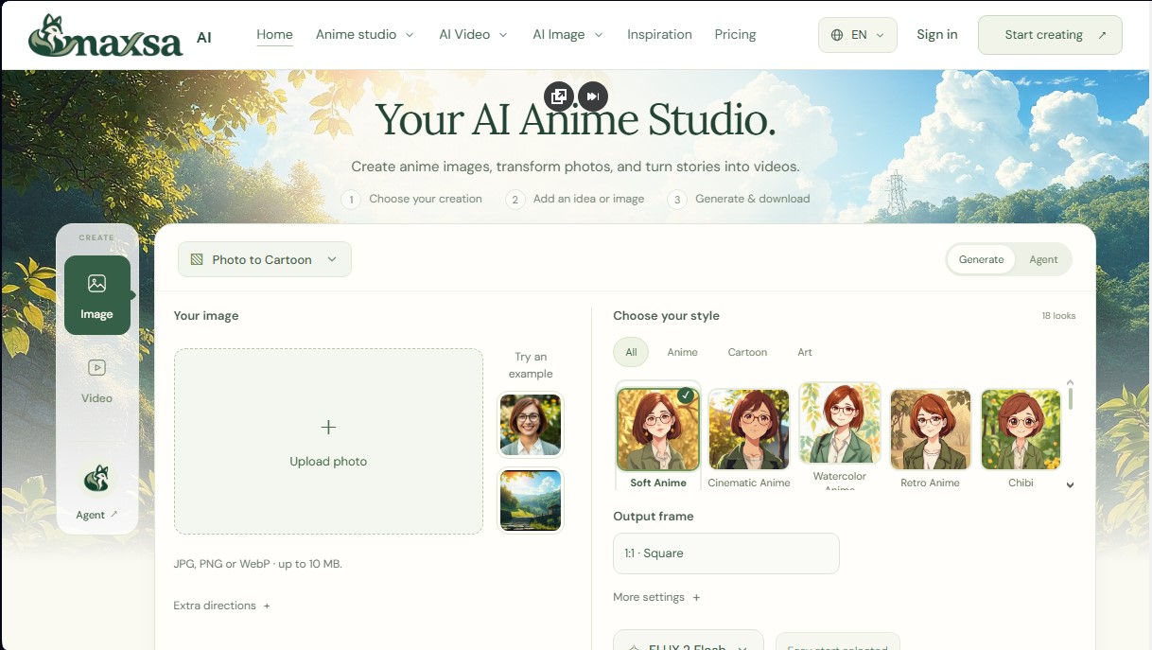This screenshot has width=1152, height=650.
Task: Click the skip-forward overlay icon
Action: pos(593,97)
